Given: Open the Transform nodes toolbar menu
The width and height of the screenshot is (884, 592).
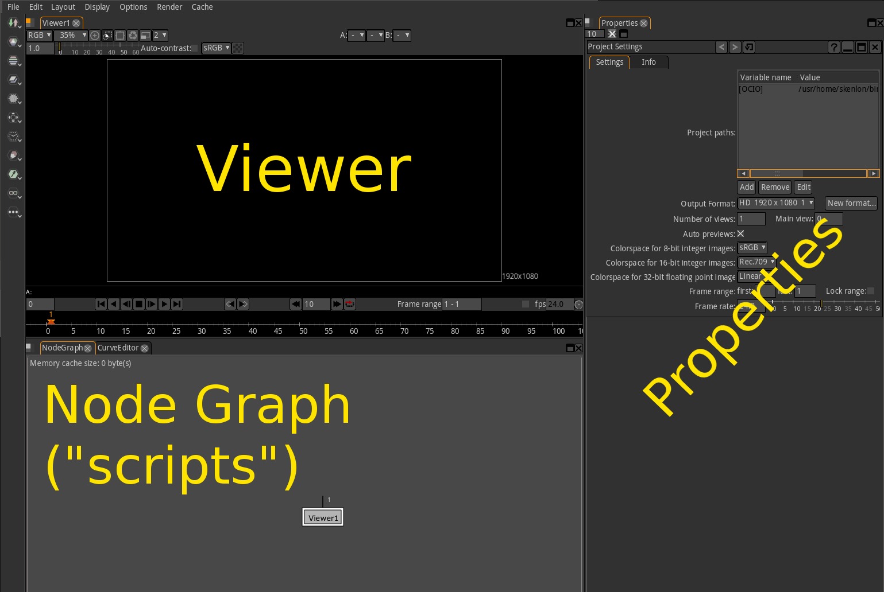Looking at the screenshot, I should [x=13, y=118].
